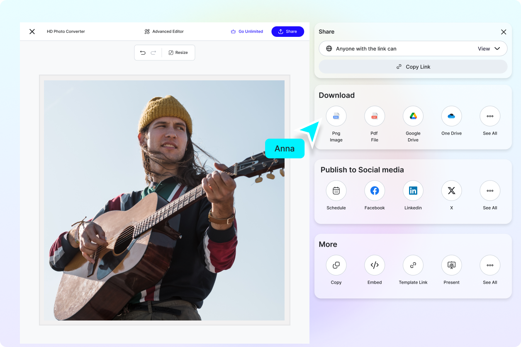
Task: Download the Pdf File
Action: [374, 116]
